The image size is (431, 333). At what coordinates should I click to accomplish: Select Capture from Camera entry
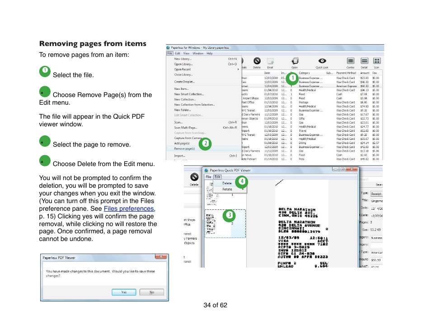tap(204, 138)
